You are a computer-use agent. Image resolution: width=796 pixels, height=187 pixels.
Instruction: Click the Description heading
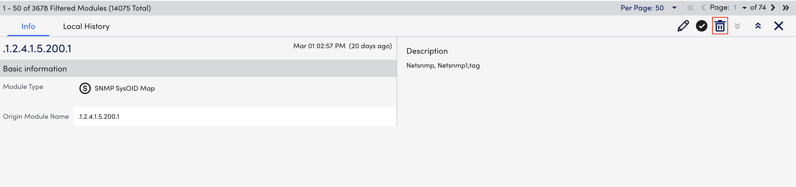(427, 51)
